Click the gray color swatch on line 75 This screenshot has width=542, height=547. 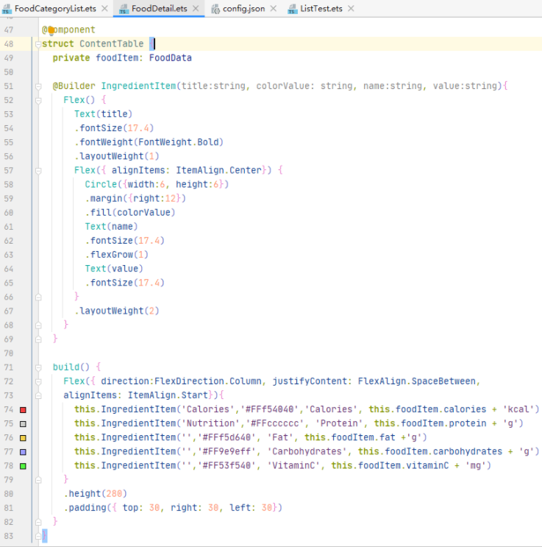coord(23,423)
